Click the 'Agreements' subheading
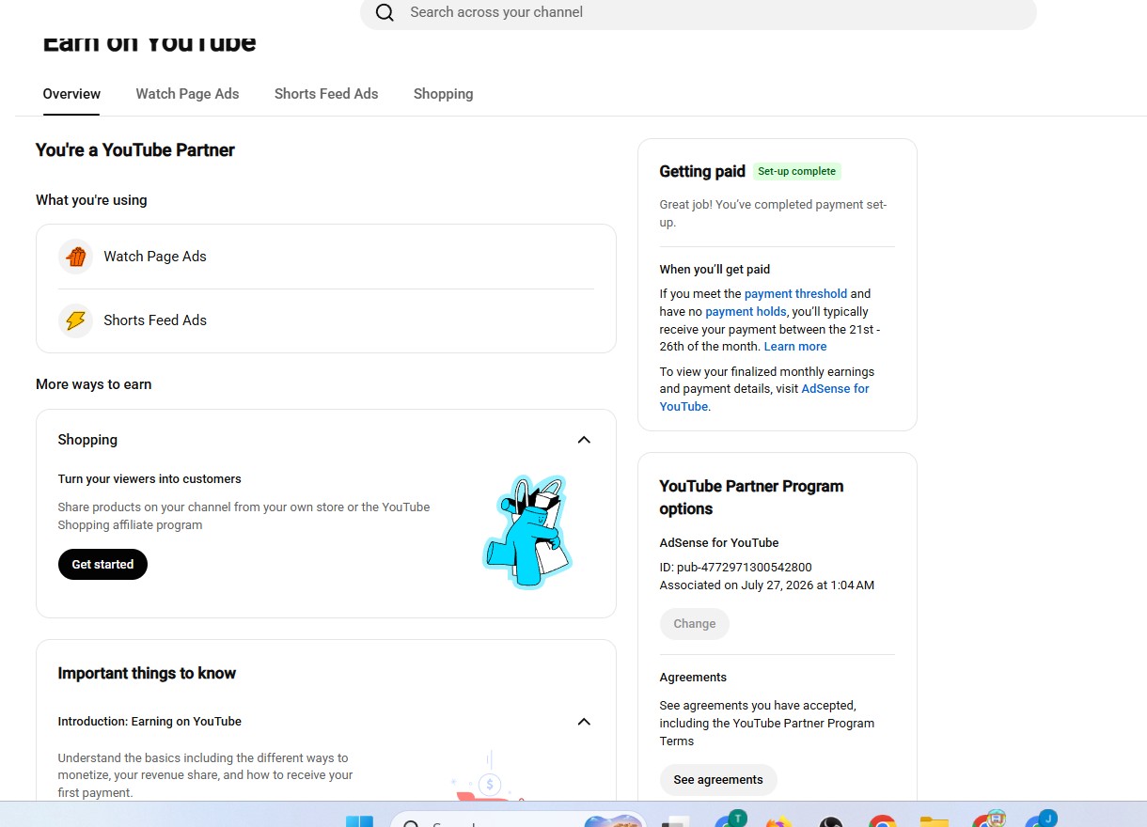 [693, 678]
